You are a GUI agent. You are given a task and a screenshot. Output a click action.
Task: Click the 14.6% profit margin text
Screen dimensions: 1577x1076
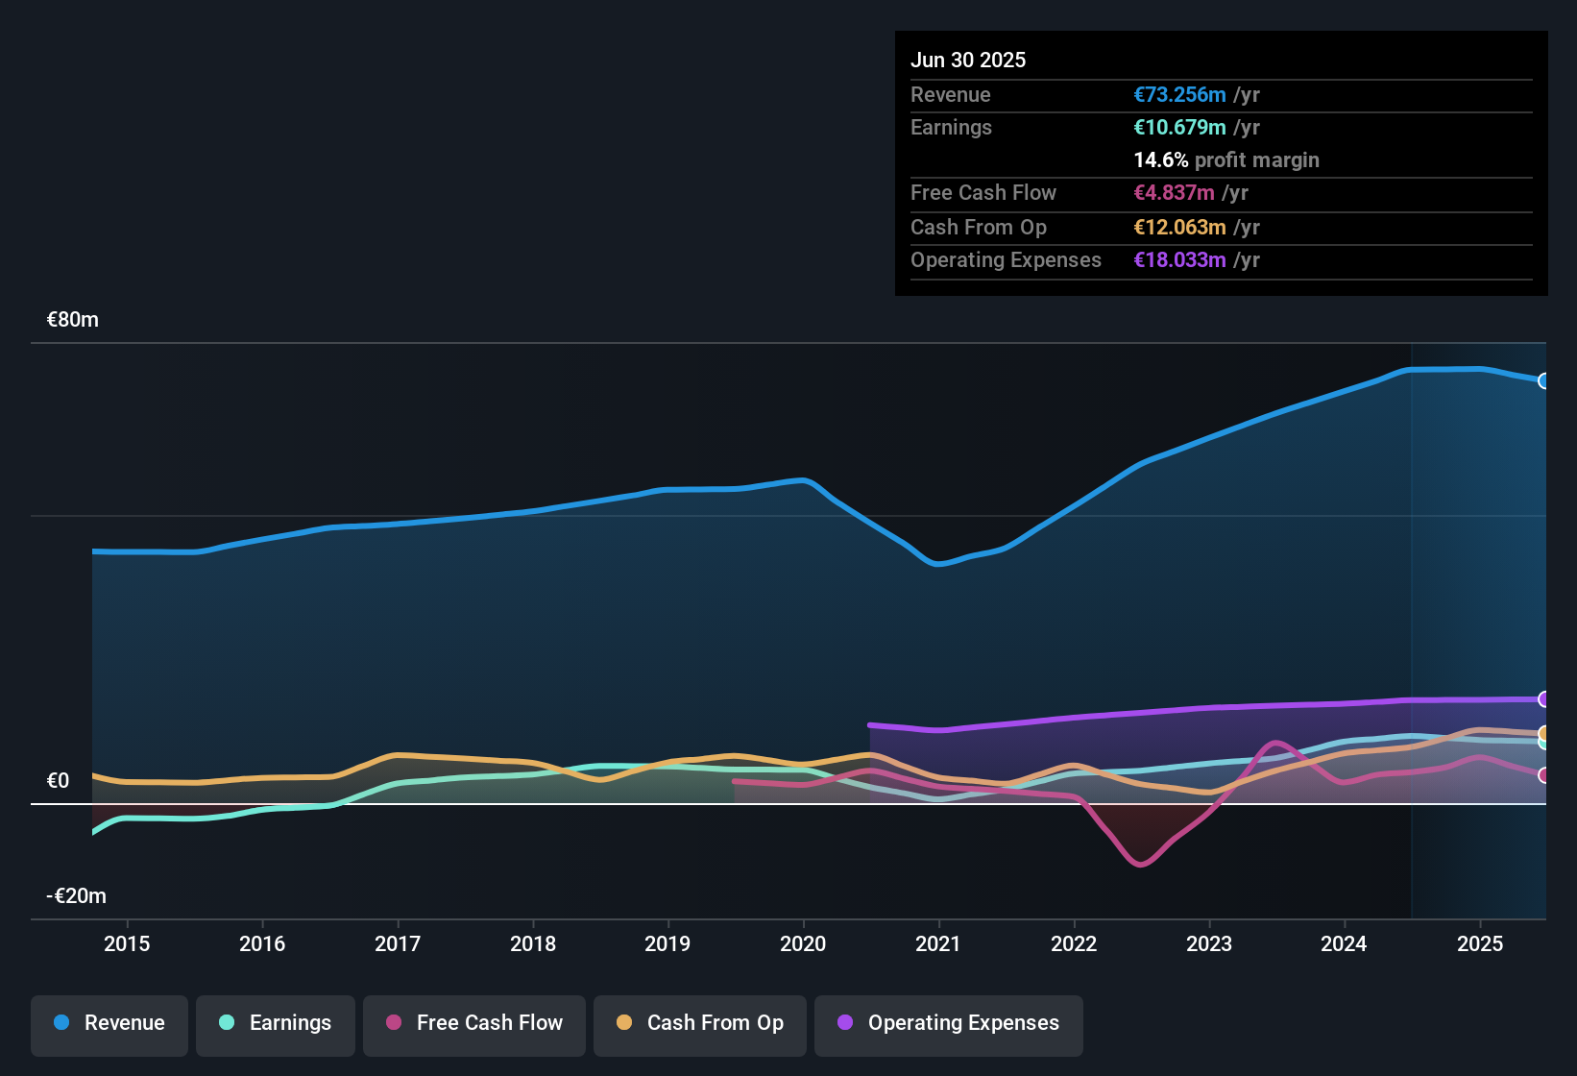[1226, 159]
